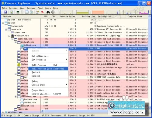Open the Users menu
Screen dimensions: 152x118
click(x=48, y=8)
